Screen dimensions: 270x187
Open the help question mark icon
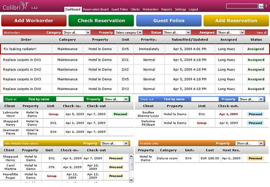tap(266, 6)
